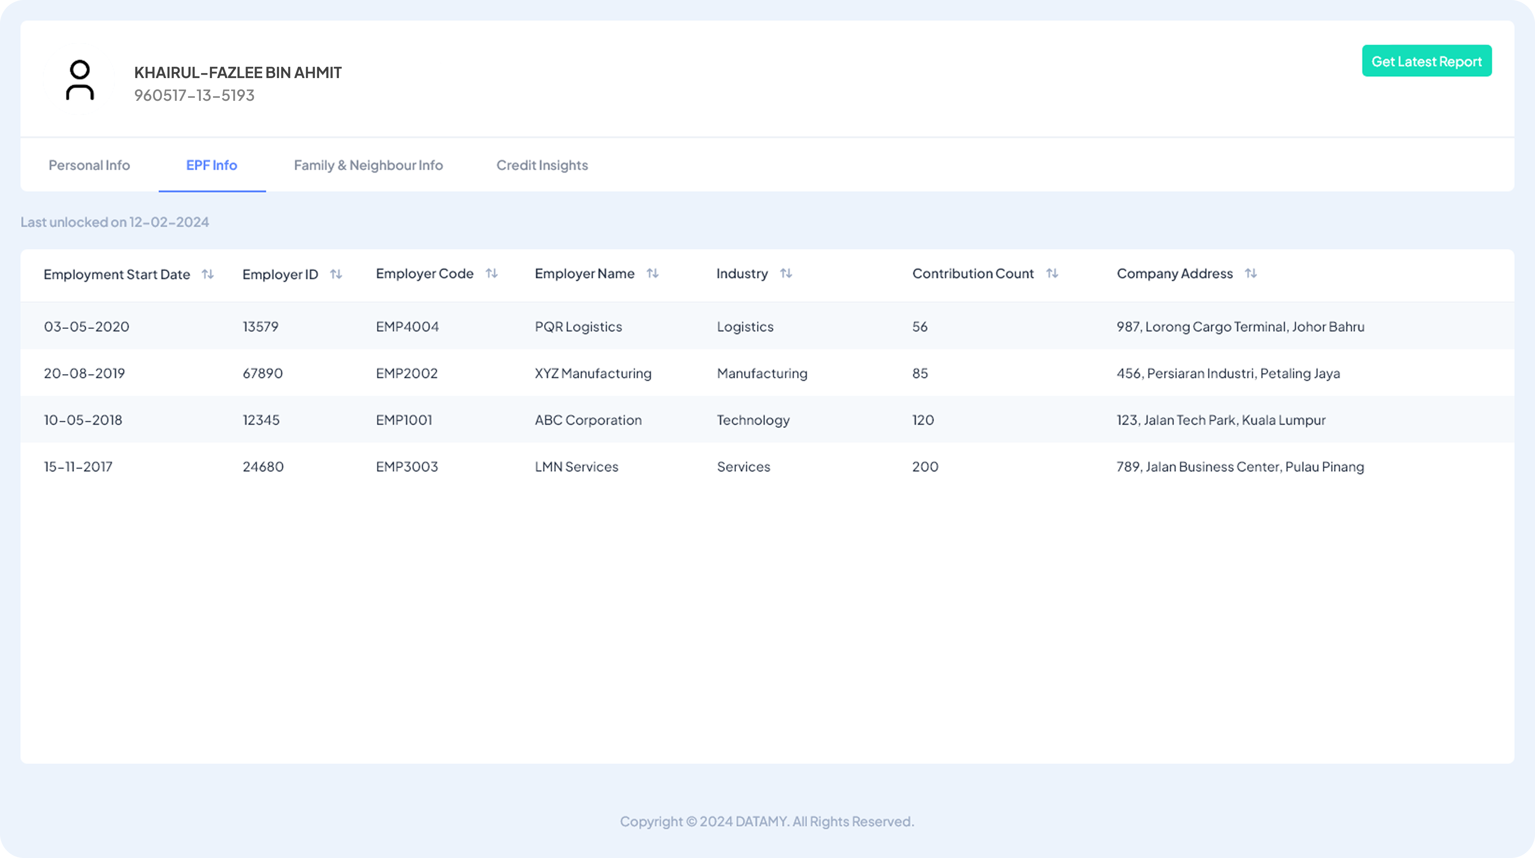The image size is (1535, 858).
Task: Click employer code EMP2002
Action: [x=407, y=373]
